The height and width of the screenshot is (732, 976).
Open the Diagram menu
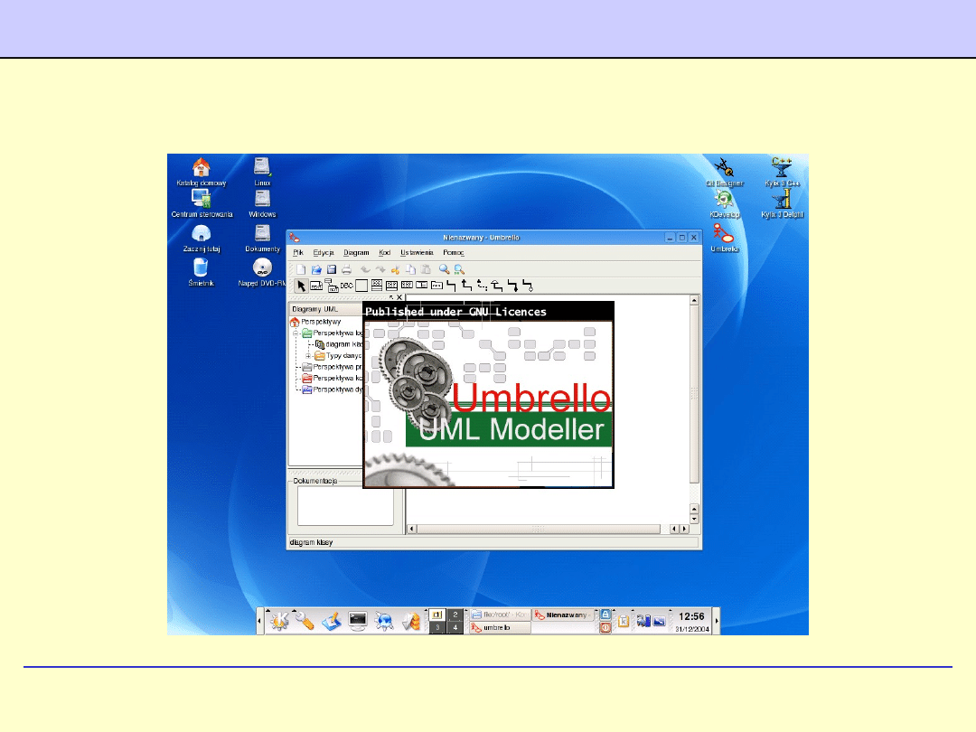[x=356, y=253]
